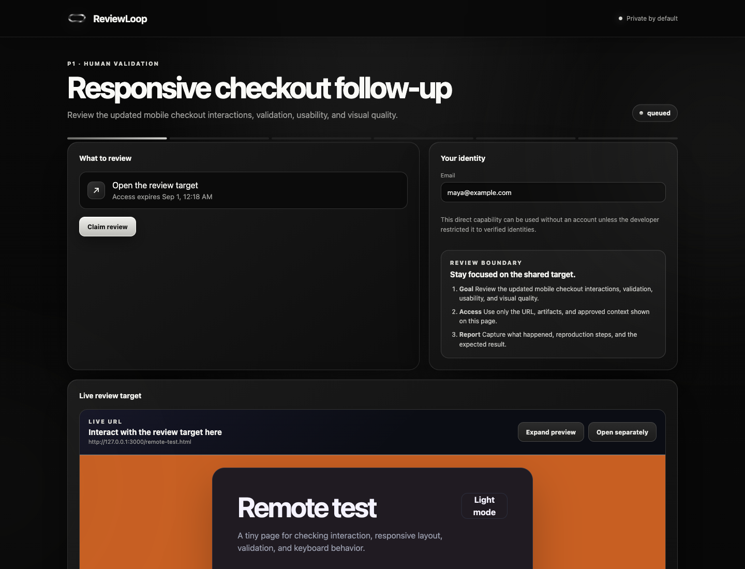This screenshot has width=745, height=569.
Task: Click the queued status badge
Action: (x=655, y=113)
